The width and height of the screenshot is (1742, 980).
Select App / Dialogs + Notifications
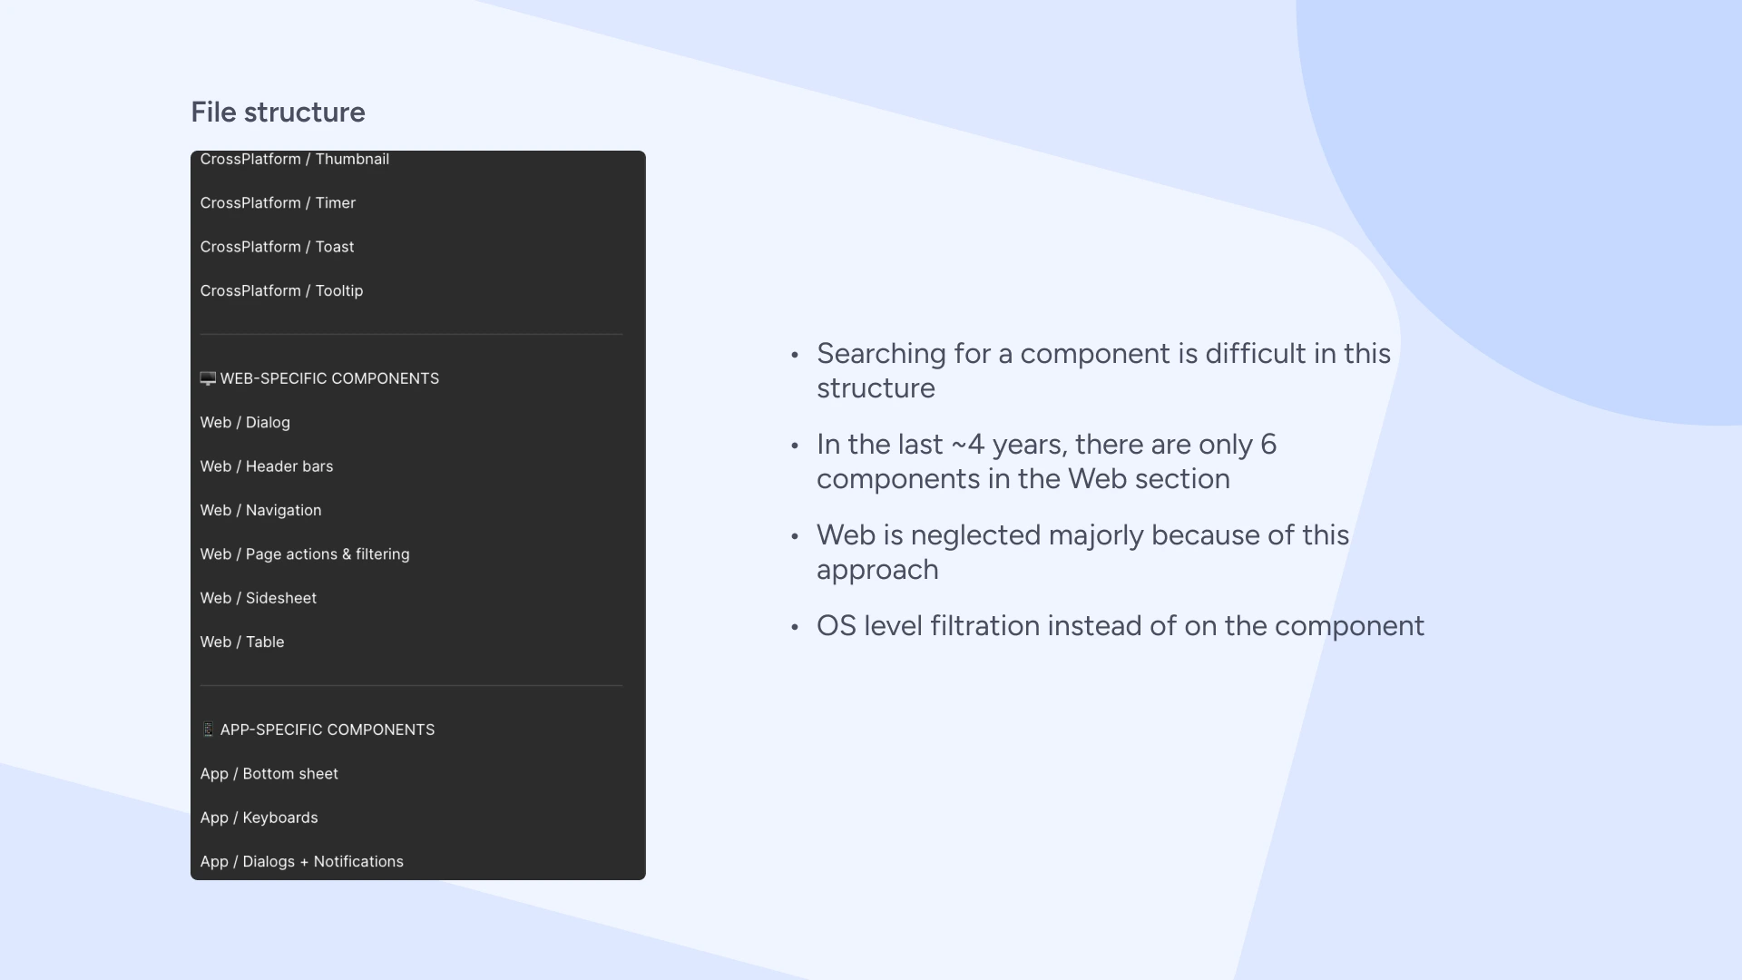(x=301, y=861)
